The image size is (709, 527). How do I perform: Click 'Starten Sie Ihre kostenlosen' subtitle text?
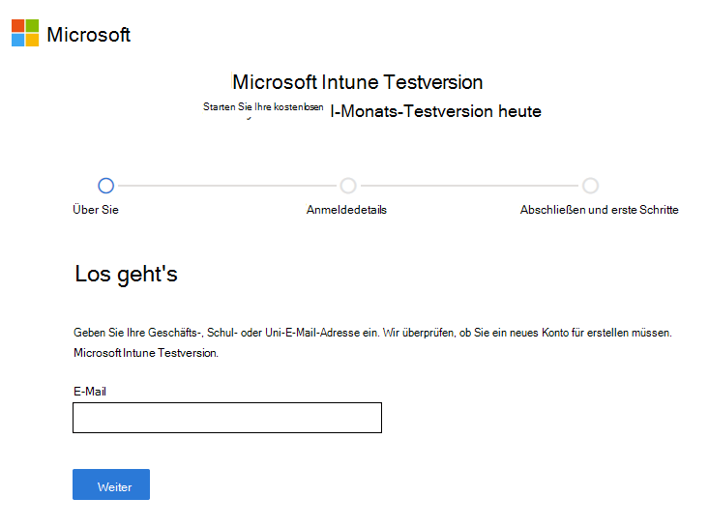(263, 107)
